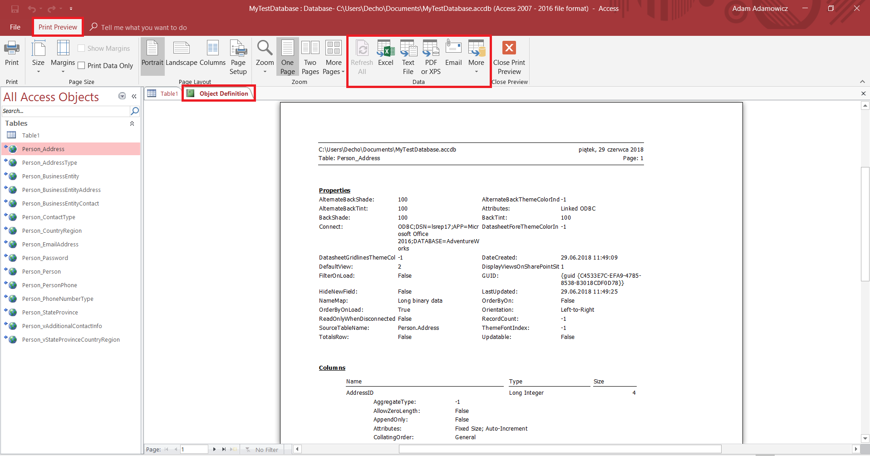The image size is (870, 456).
Task: Toggle the Show Margins checkbox
Action: tap(82, 49)
